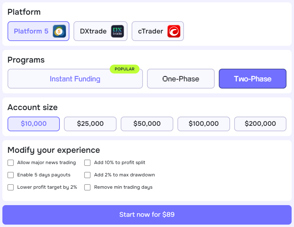The height and width of the screenshot is (227, 294).
Task: Click the Platform 5 logo icon
Action: pyautogui.click(x=59, y=31)
